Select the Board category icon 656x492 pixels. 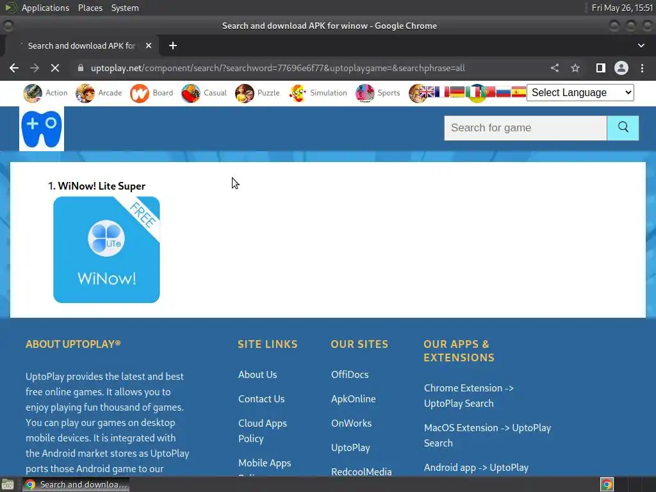[x=139, y=93]
